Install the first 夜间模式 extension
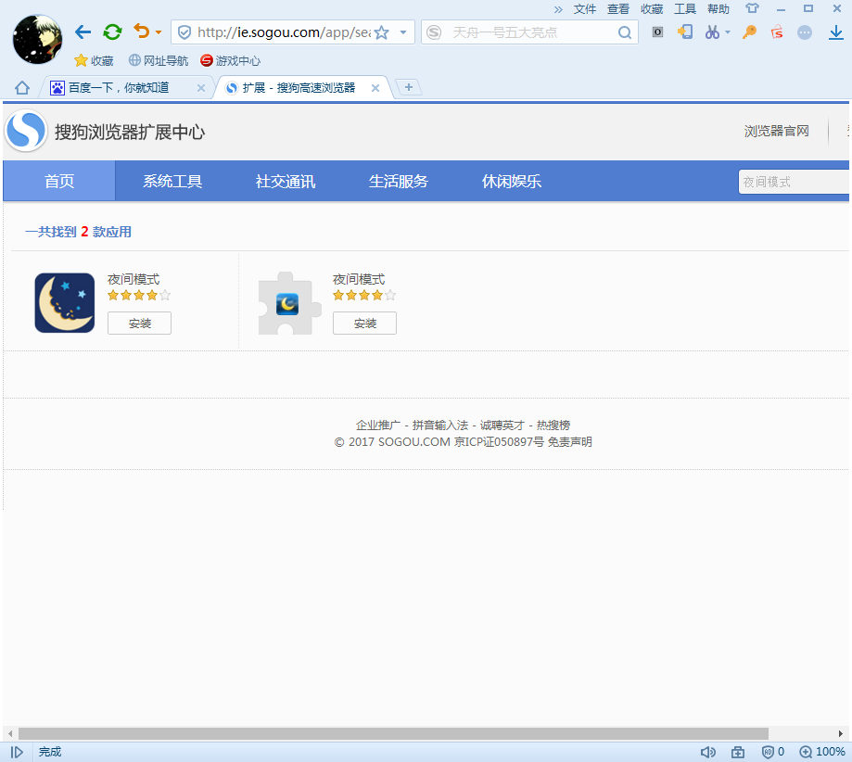 pos(140,323)
